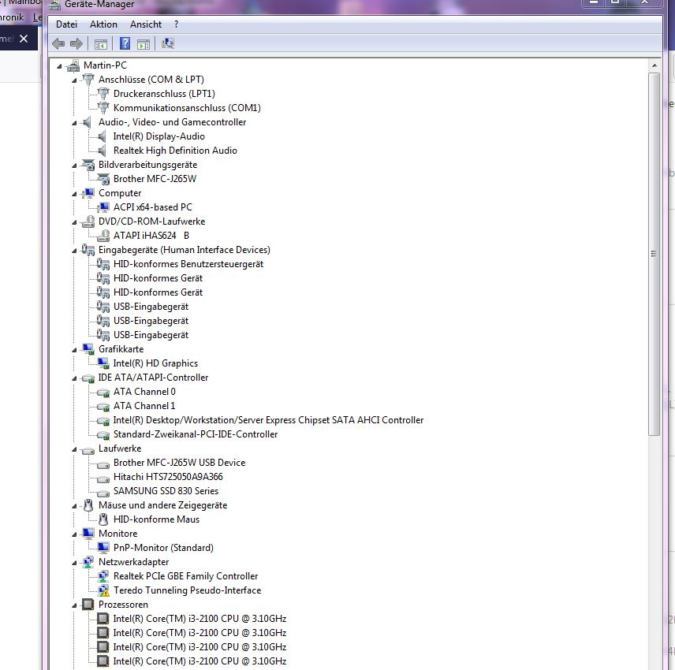Open the Ansicht menu
The height and width of the screenshot is (670, 675).
(146, 24)
